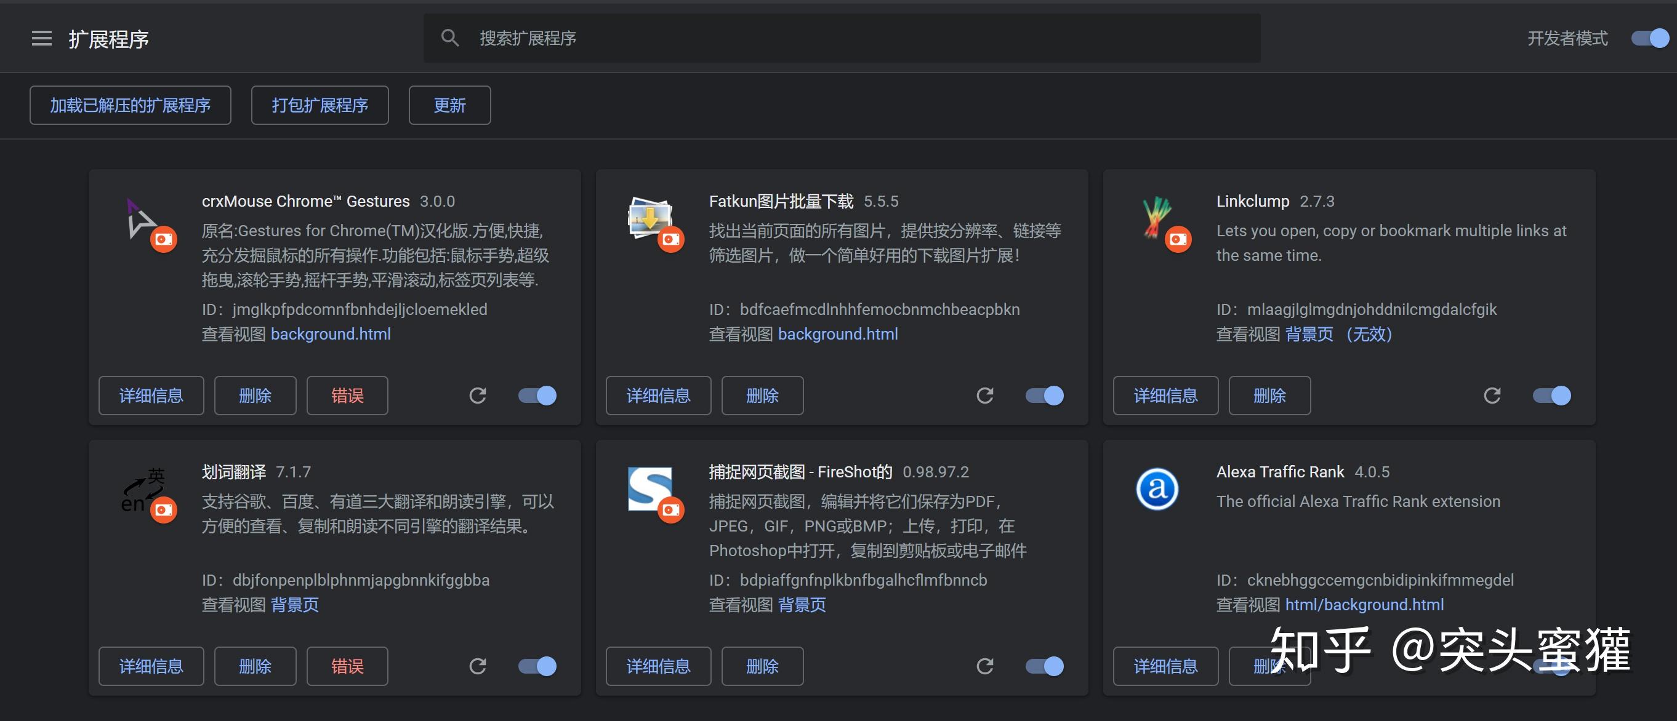Click 加载已解压的扩展程序 button
The width and height of the screenshot is (1677, 721).
130,105
